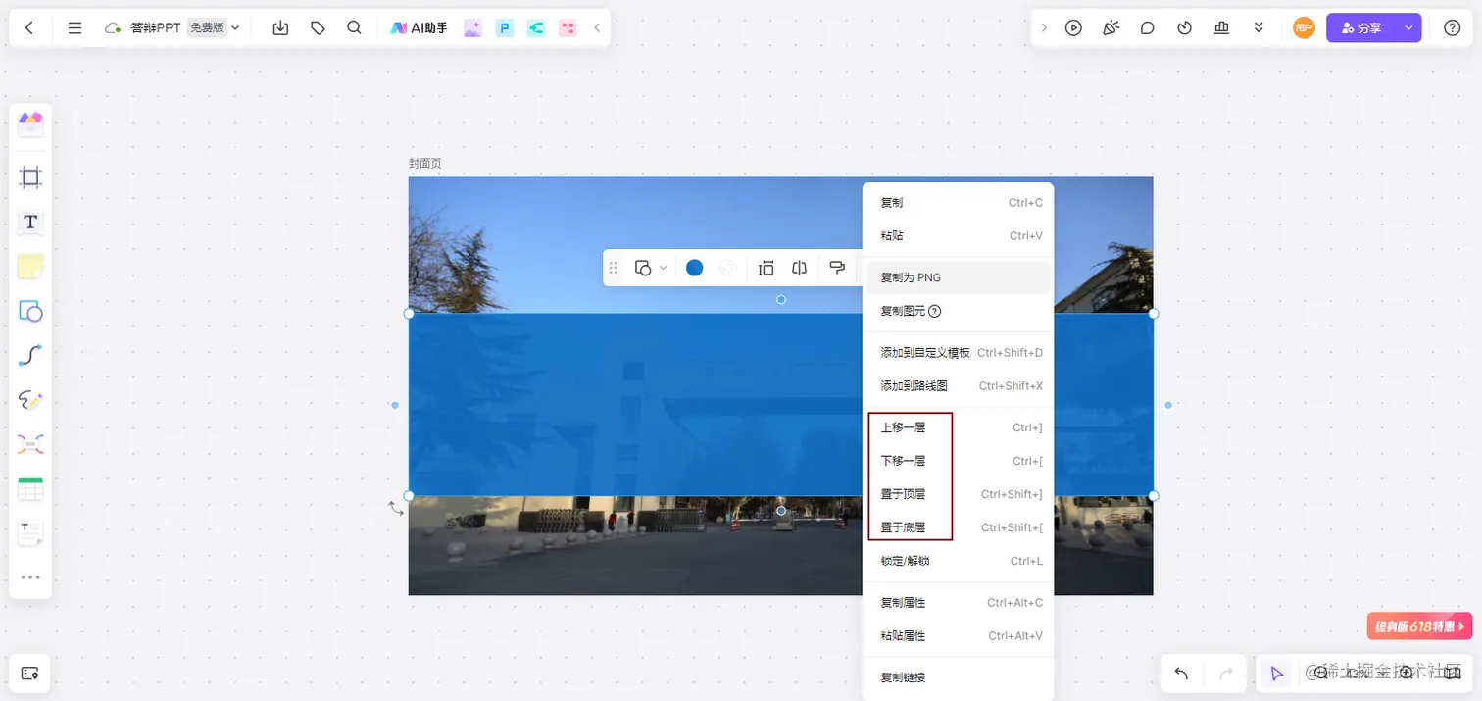The width and height of the screenshot is (1482, 701).
Task: Click the 分享 share button
Action: (x=1360, y=28)
